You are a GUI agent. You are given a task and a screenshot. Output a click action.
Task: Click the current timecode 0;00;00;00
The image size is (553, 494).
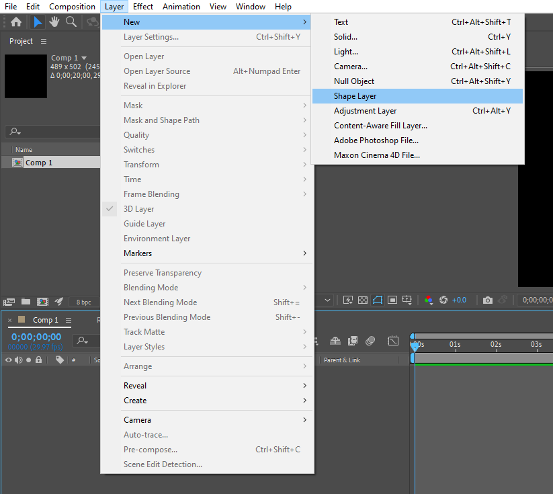(36, 337)
